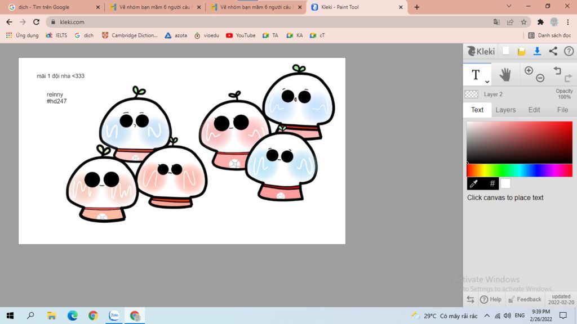Image resolution: width=577 pixels, height=324 pixels.
Task: Click the Kleki logo in the panel
Action: tap(481, 51)
